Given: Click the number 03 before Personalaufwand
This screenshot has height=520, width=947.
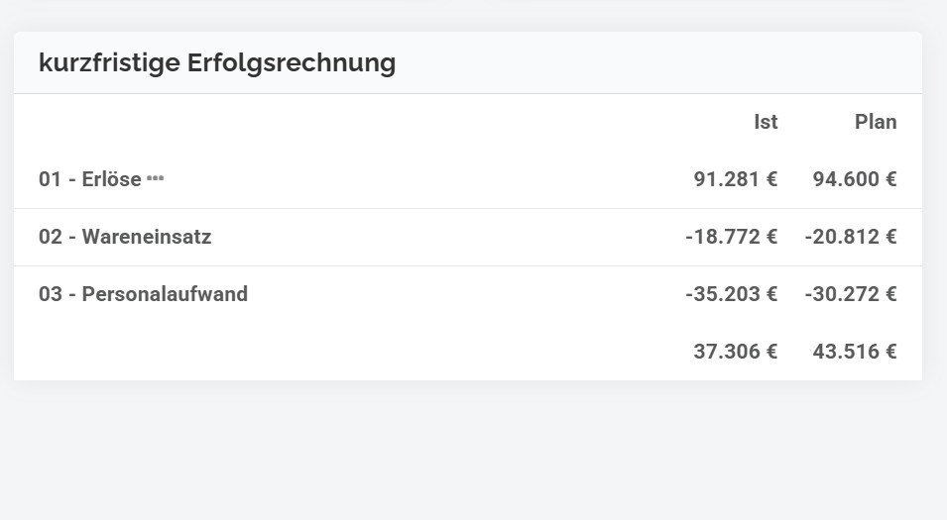Looking at the screenshot, I should tap(51, 294).
